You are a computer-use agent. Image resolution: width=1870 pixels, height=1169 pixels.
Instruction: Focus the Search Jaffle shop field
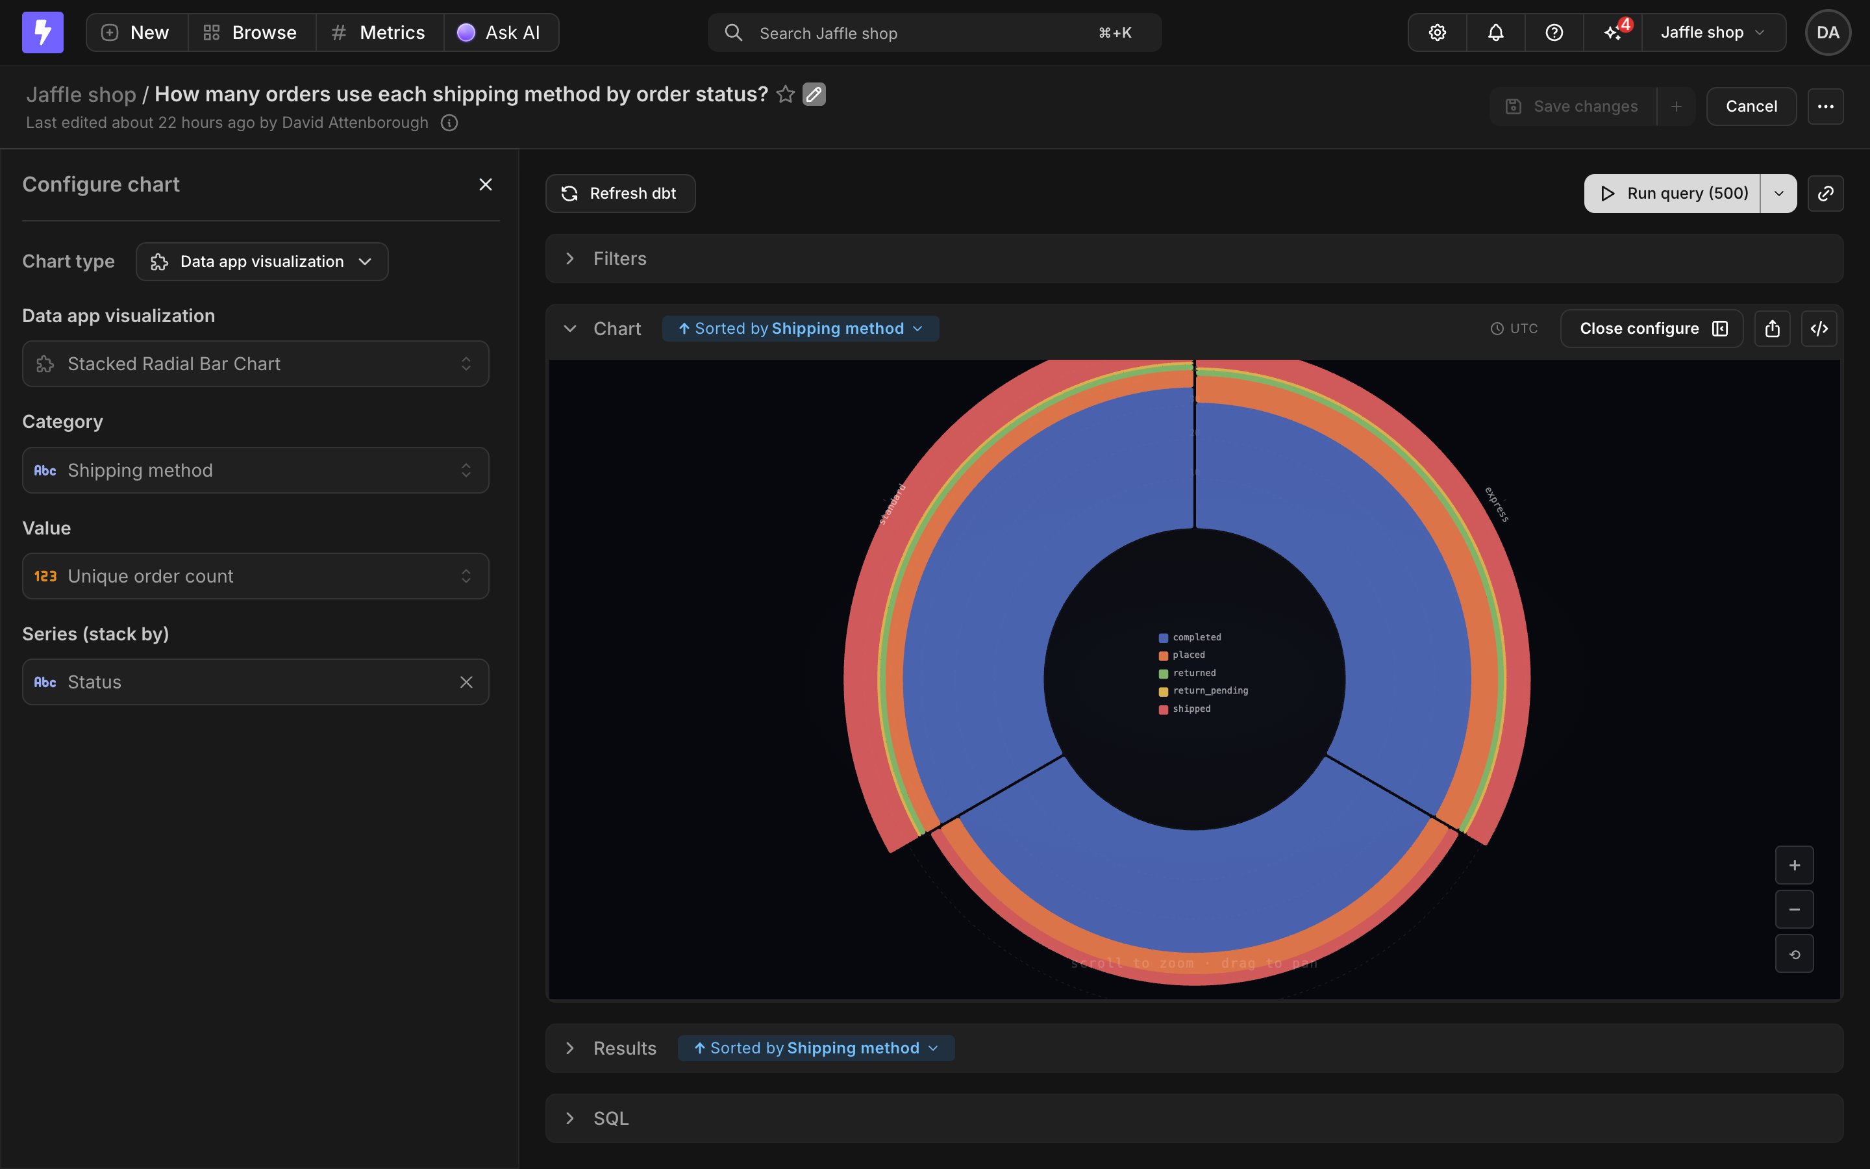pyautogui.click(x=934, y=32)
